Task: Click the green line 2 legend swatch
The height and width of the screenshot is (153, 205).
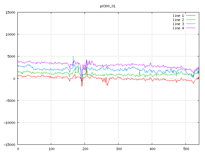Action: click(191, 20)
